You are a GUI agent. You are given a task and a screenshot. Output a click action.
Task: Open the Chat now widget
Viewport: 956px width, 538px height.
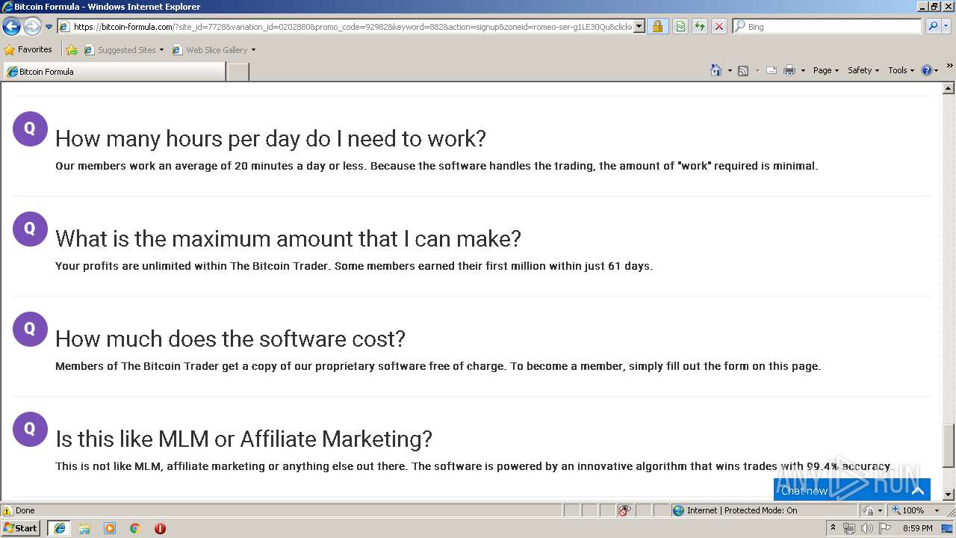click(852, 490)
